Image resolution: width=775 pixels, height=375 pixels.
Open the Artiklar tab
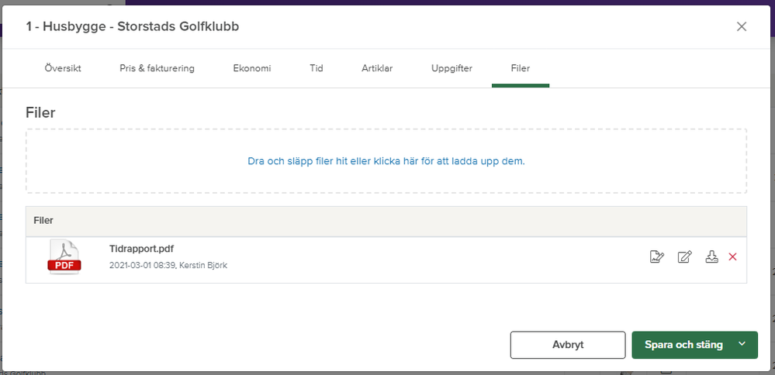click(377, 68)
